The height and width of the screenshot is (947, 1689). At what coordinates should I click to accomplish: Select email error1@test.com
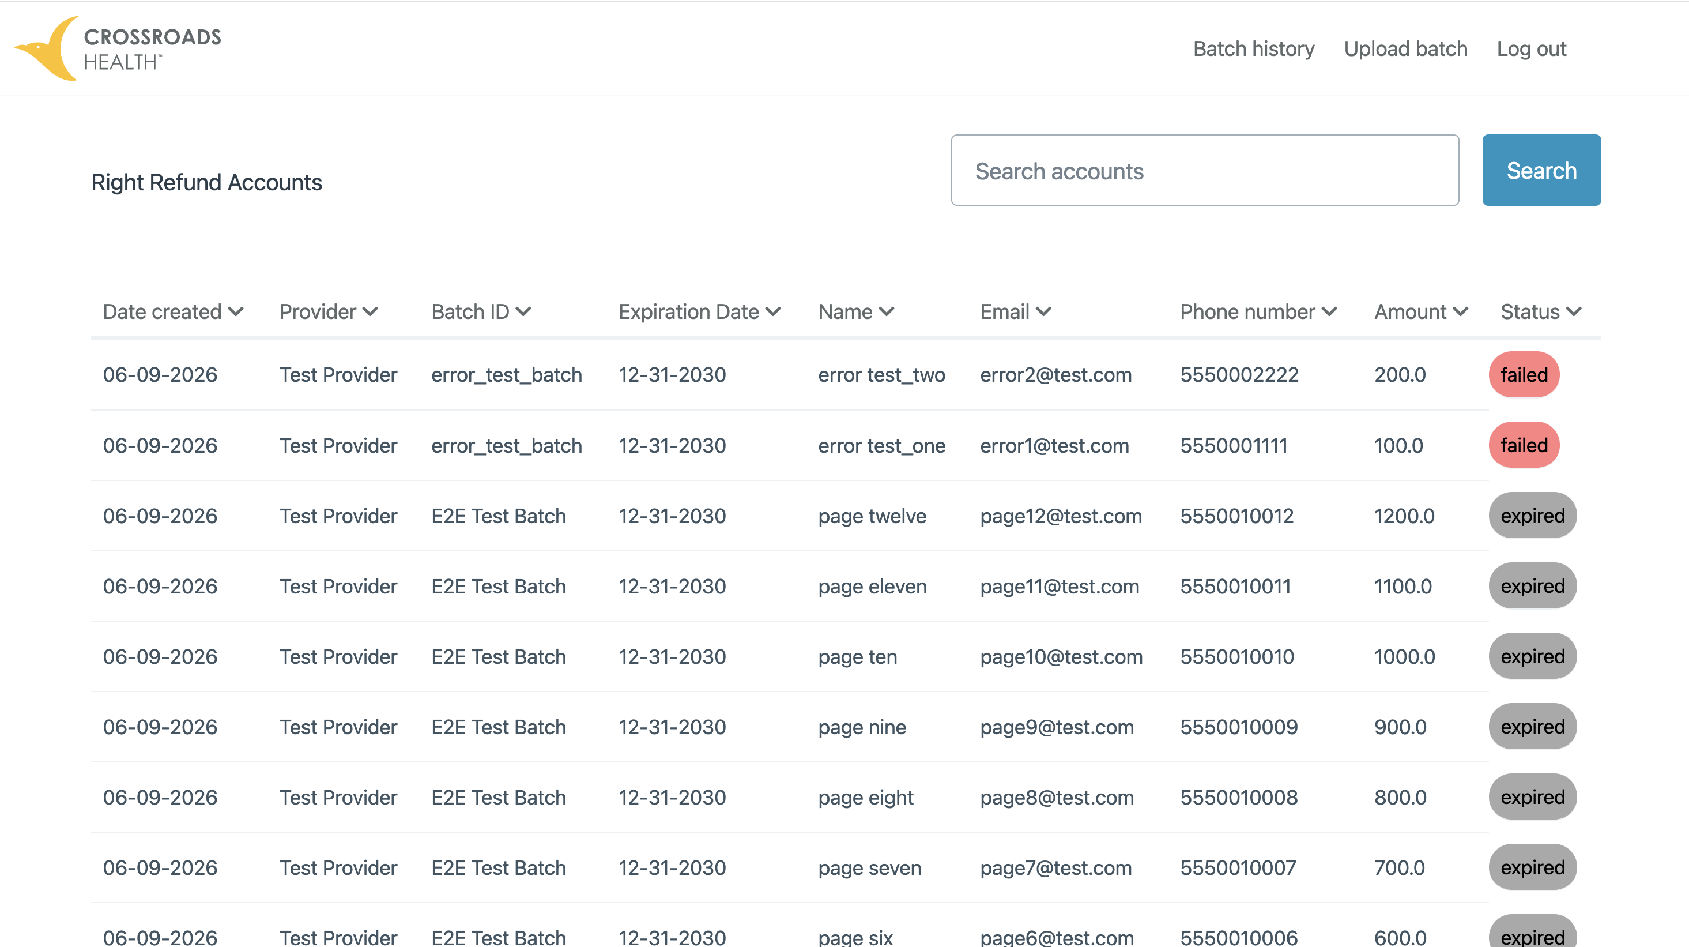click(x=1054, y=445)
